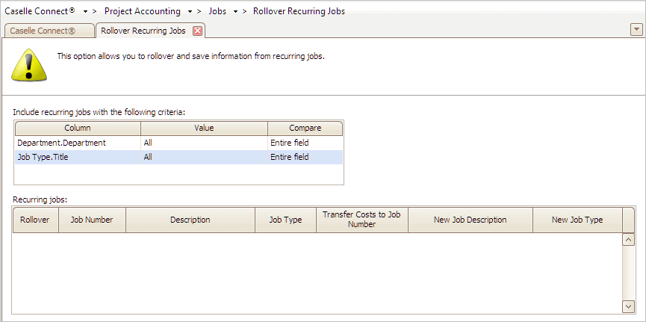646x322 pixels.
Task: Select the Rollover Recurring Jobs tab
Action: tap(143, 31)
